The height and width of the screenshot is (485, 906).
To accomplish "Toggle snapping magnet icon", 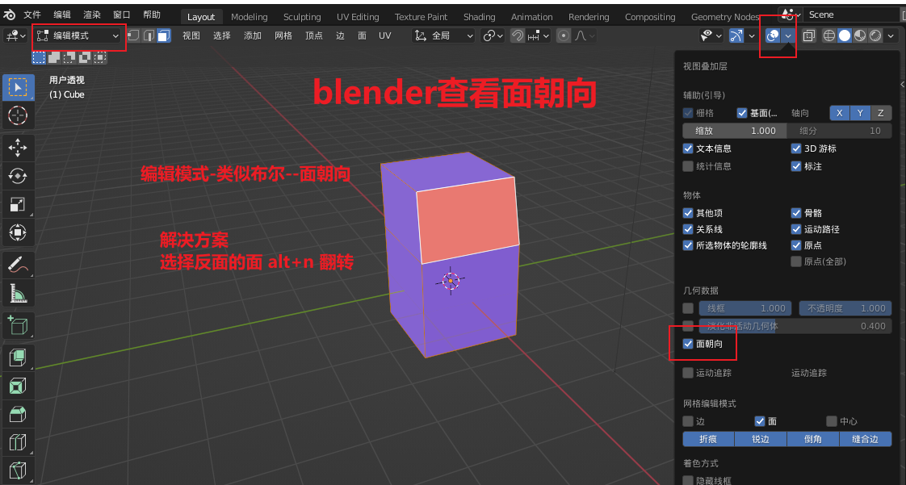I will click(518, 36).
